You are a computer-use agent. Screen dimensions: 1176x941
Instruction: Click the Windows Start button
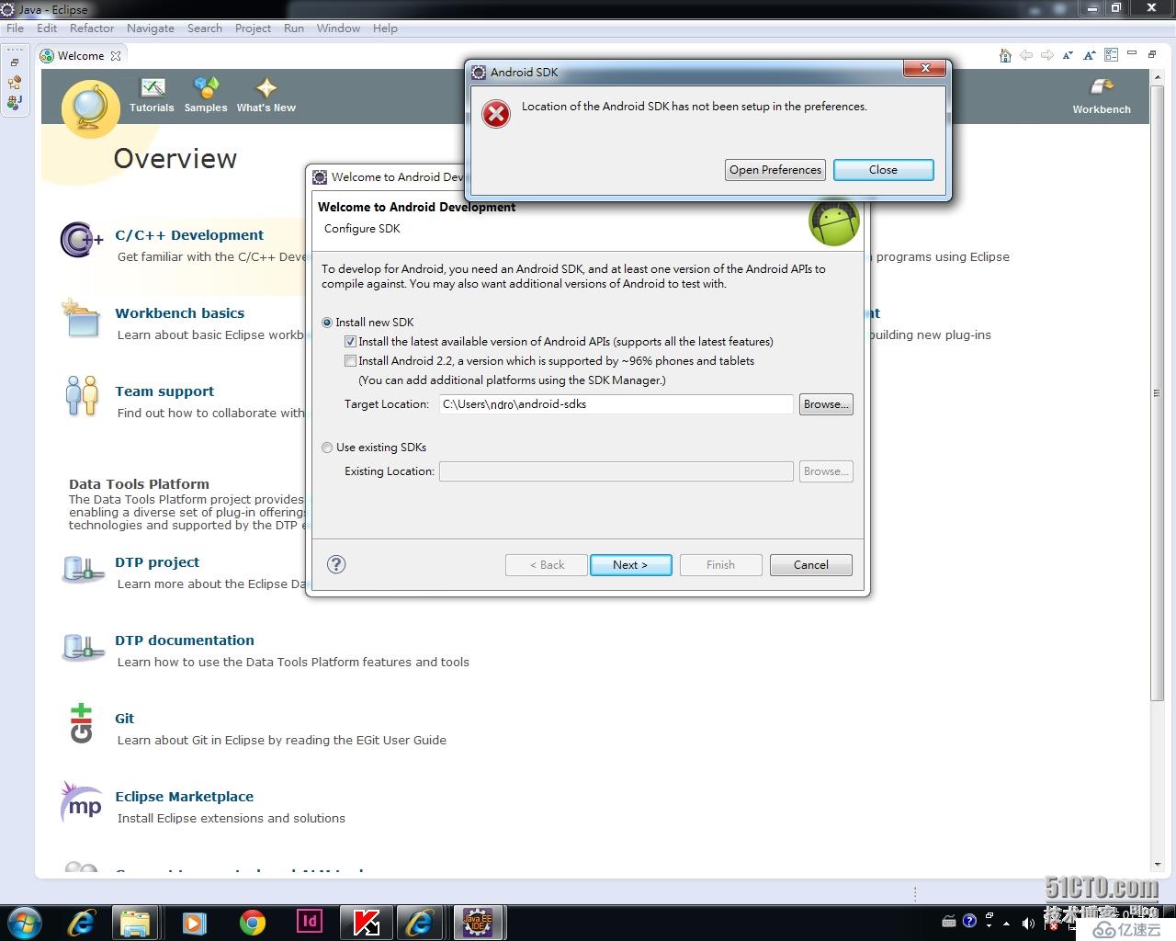(x=25, y=922)
